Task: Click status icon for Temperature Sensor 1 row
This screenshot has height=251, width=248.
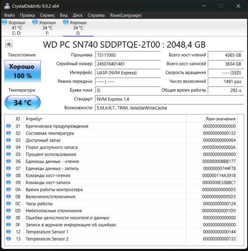Action: (9, 232)
